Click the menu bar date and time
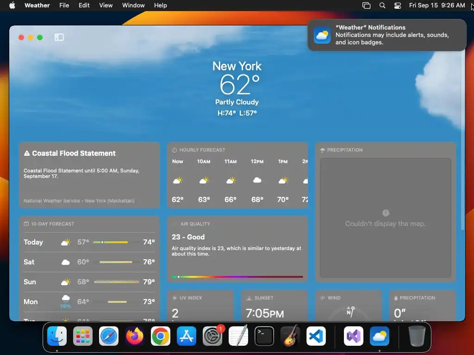 [x=437, y=6]
